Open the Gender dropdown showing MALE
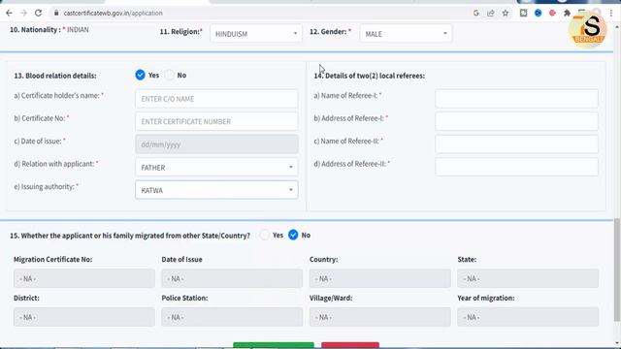 (x=406, y=34)
